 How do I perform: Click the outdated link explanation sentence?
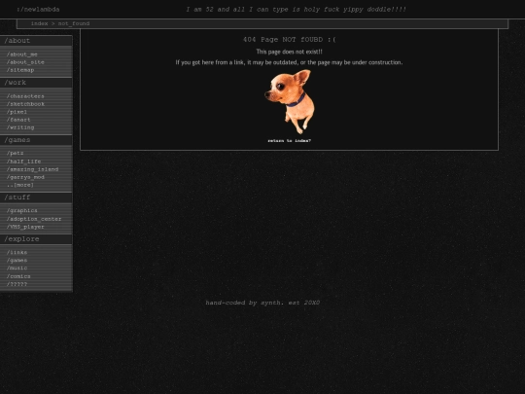290,62
